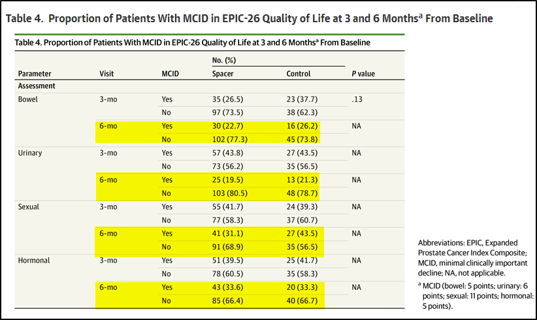The image size is (537, 320).
Task: Click the large bold Table 4 title
Action: coord(248,18)
